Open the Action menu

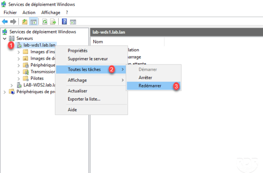coord(29,12)
